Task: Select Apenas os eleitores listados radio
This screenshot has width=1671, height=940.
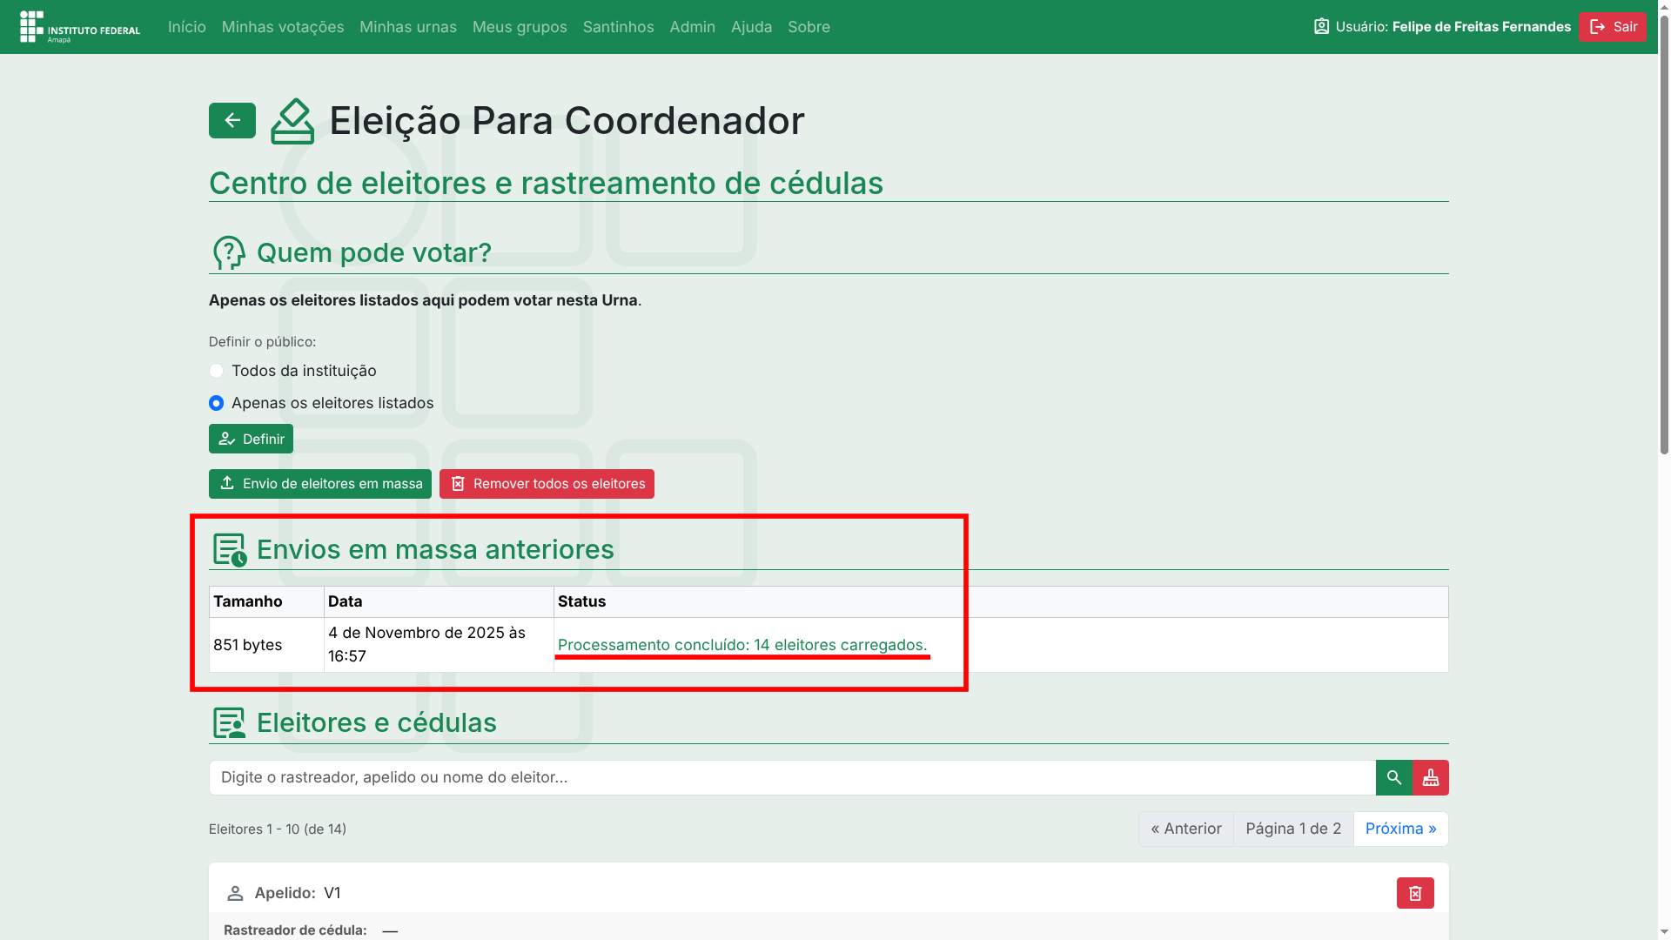Action: point(216,403)
